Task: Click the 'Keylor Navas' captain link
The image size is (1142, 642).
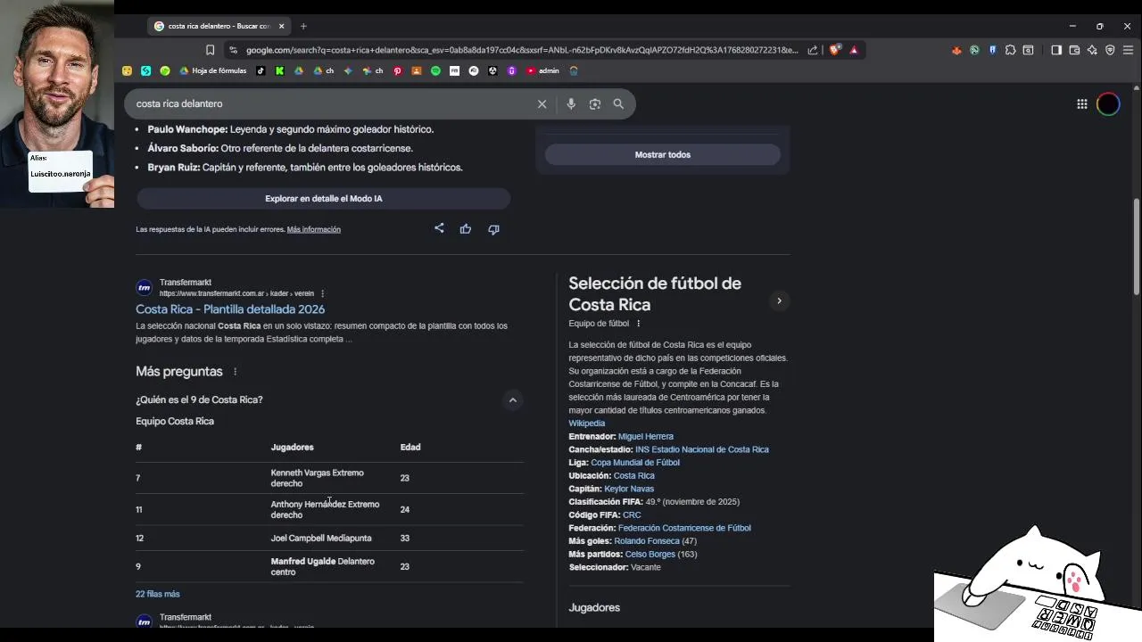Action: (x=629, y=489)
